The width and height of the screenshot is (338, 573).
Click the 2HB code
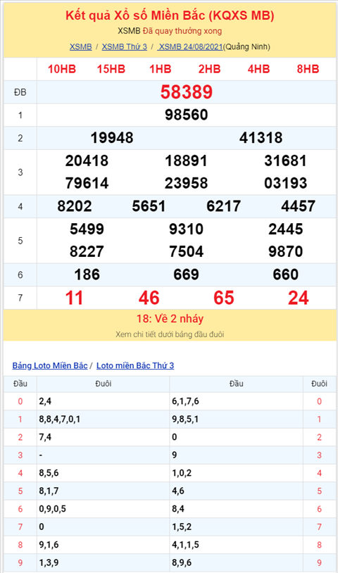[x=209, y=69]
